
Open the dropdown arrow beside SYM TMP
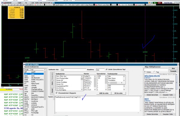[x=51, y=3]
